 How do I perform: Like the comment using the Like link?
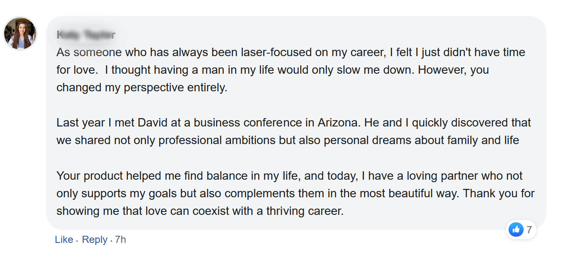(x=64, y=240)
